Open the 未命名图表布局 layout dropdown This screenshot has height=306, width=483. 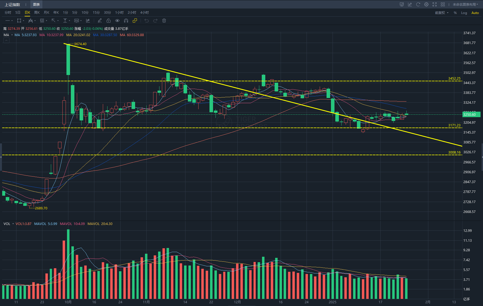(x=465, y=4)
